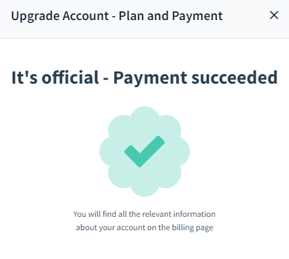The image size is (289, 259).
Task: Click the word "succeeded" in the heading
Action: pos(235,78)
